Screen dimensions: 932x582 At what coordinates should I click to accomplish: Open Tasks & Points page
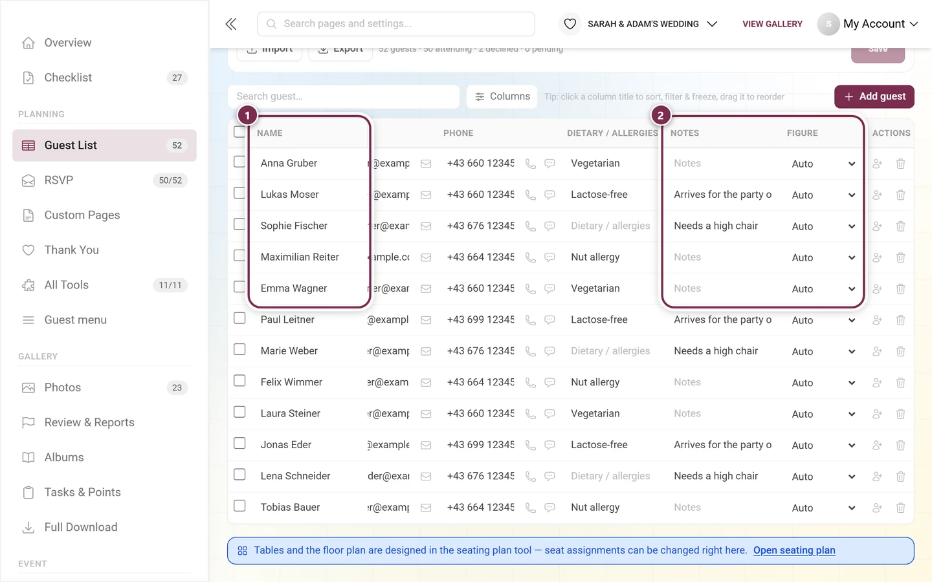(104, 493)
